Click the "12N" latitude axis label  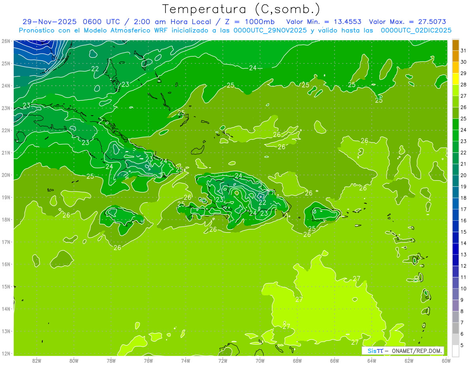(x=6, y=353)
